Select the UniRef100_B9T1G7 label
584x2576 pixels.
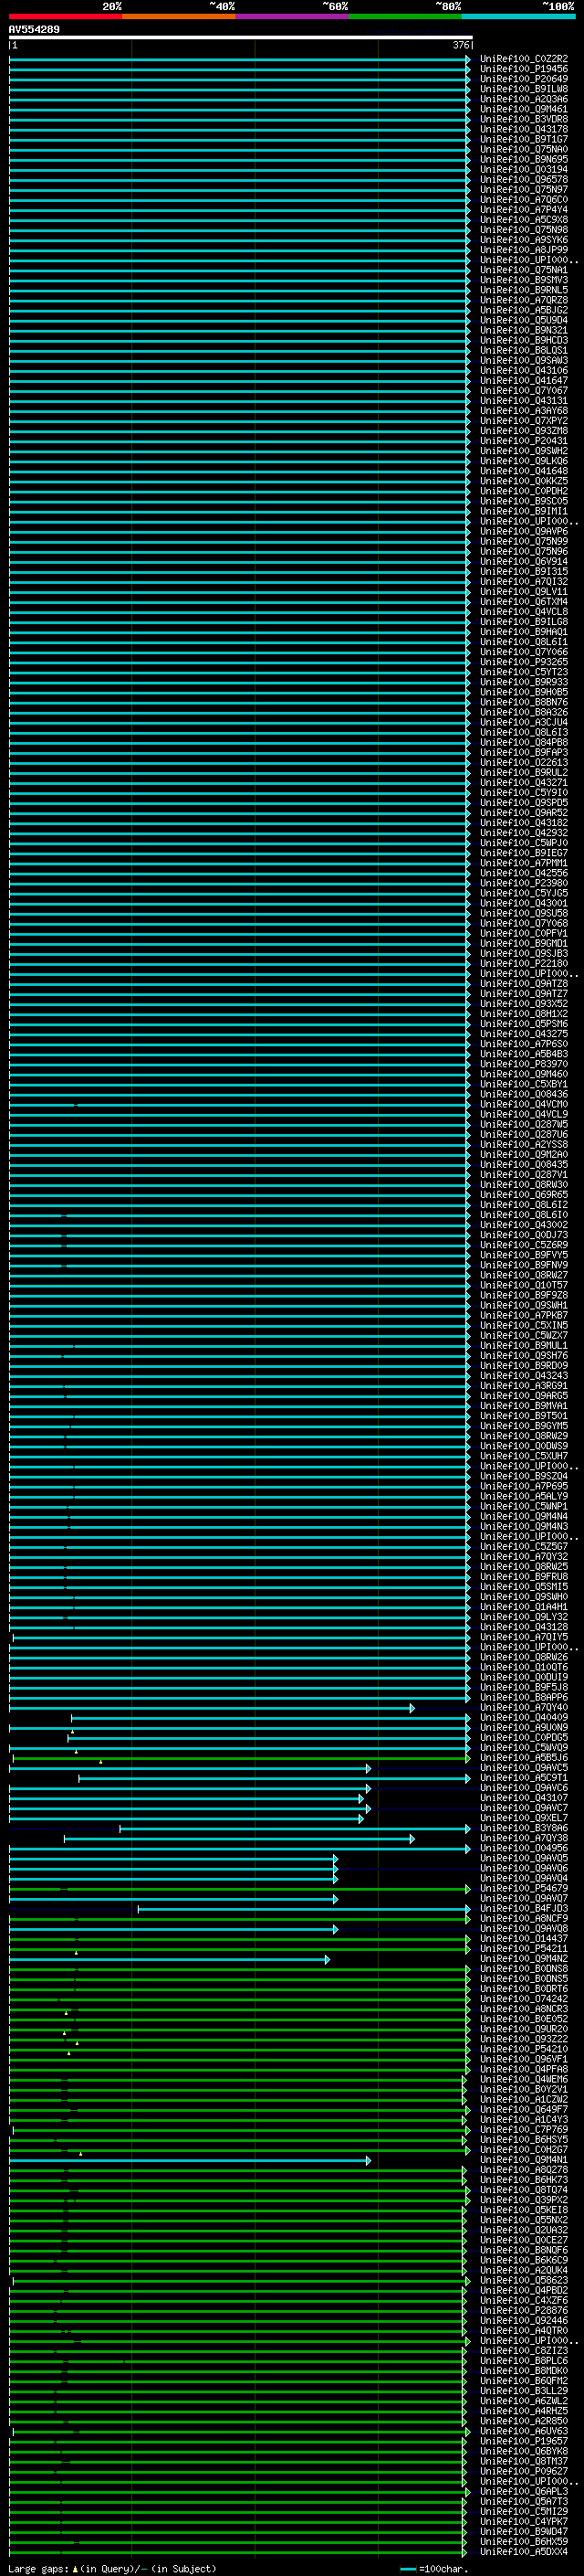click(x=524, y=139)
